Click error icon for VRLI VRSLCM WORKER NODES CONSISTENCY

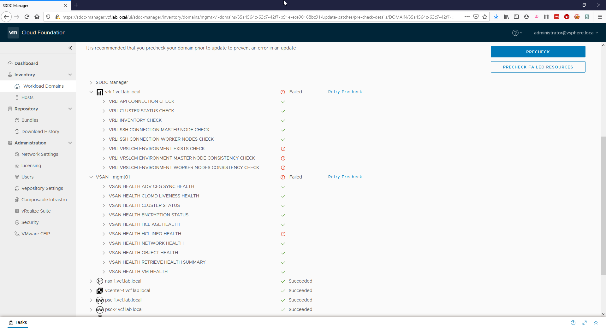(x=283, y=168)
